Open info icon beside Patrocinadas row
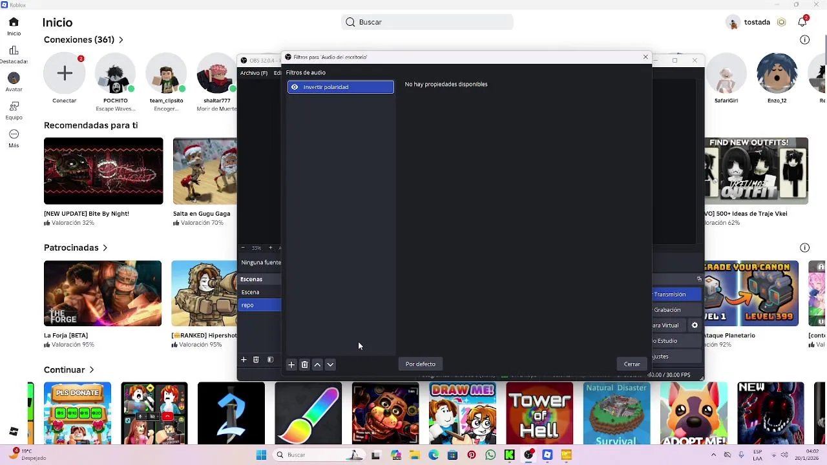The image size is (827, 465). pos(804,248)
